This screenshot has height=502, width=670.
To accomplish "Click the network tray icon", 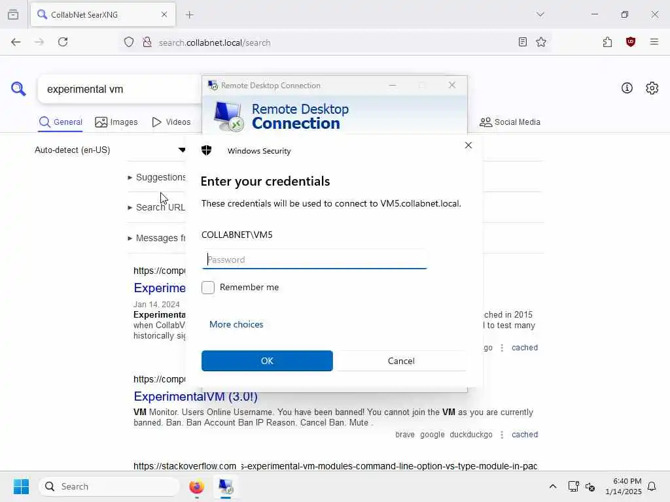I will [573, 486].
